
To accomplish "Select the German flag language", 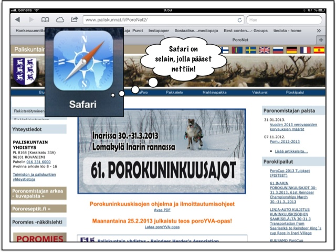I will 292,50.
